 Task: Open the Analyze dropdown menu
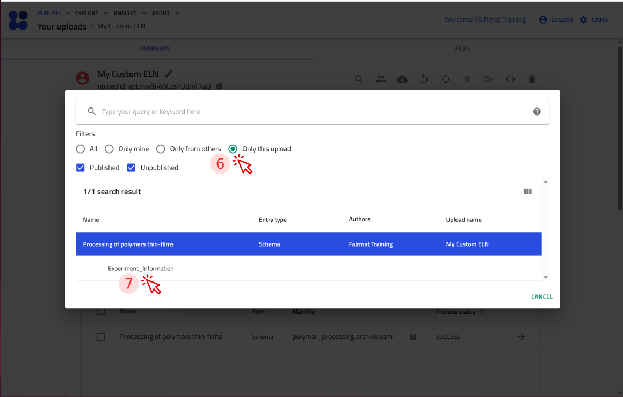[129, 13]
